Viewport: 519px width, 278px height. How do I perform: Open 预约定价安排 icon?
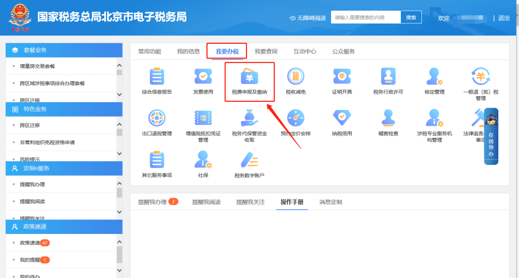coord(296,118)
